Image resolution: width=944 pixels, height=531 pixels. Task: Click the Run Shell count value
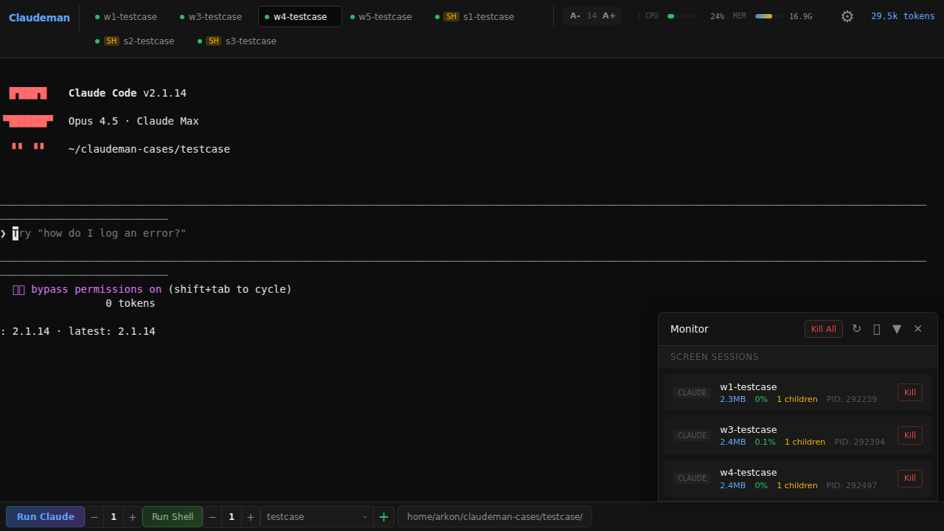pyautogui.click(x=232, y=517)
